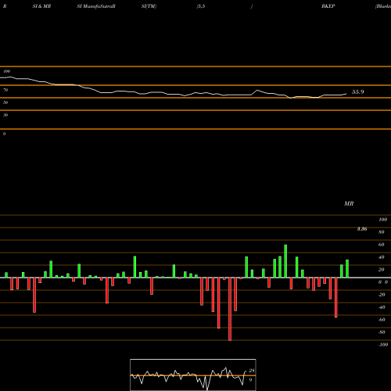The height and width of the screenshot is (391, 391).
Task: Click the MR axis label 20
Action: click(382, 270)
